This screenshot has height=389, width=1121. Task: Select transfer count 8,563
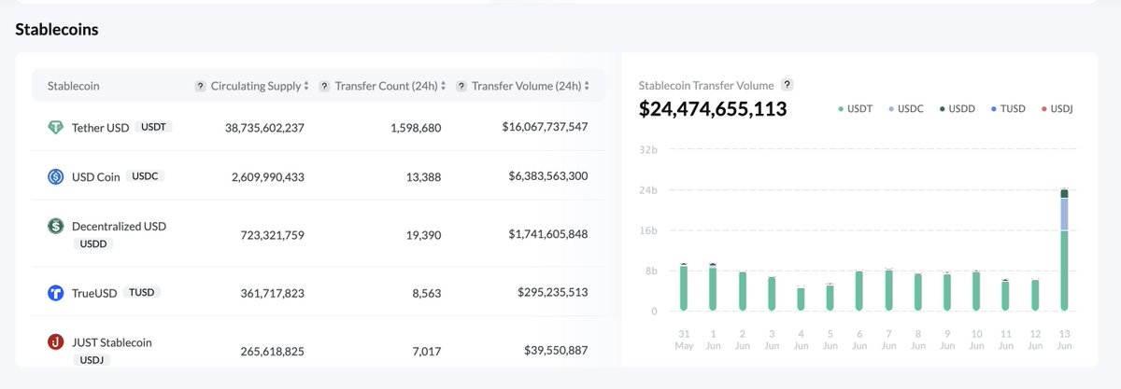425,293
